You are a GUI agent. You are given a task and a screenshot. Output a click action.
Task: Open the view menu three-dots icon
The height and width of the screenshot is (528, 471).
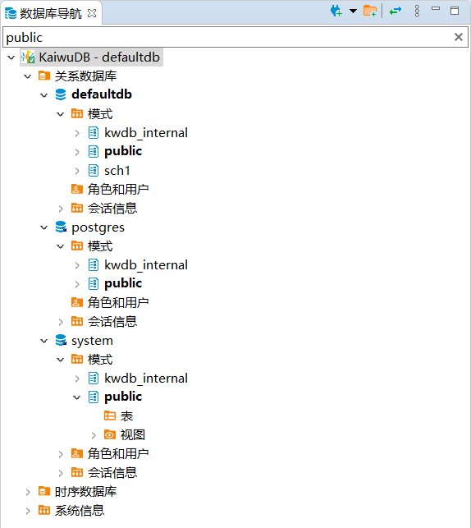417,11
